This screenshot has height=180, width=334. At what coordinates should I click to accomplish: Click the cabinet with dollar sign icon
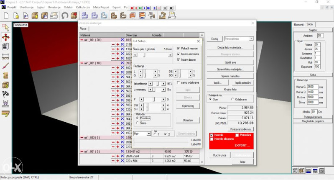click(5, 85)
